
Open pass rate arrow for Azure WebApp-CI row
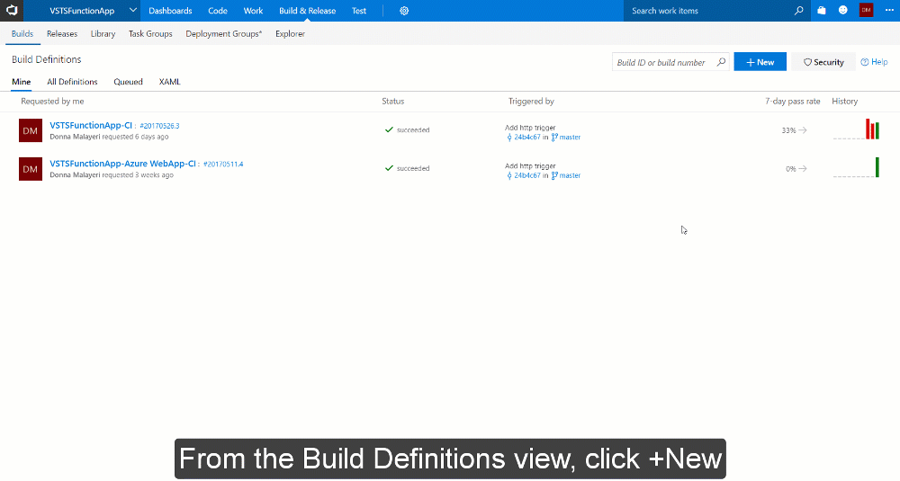click(x=803, y=169)
